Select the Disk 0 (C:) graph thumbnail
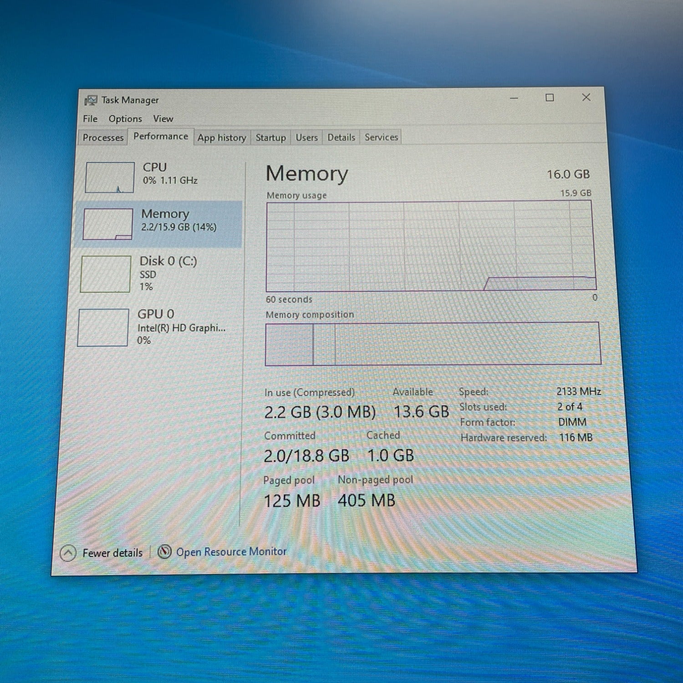The image size is (683, 683). pyautogui.click(x=106, y=274)
